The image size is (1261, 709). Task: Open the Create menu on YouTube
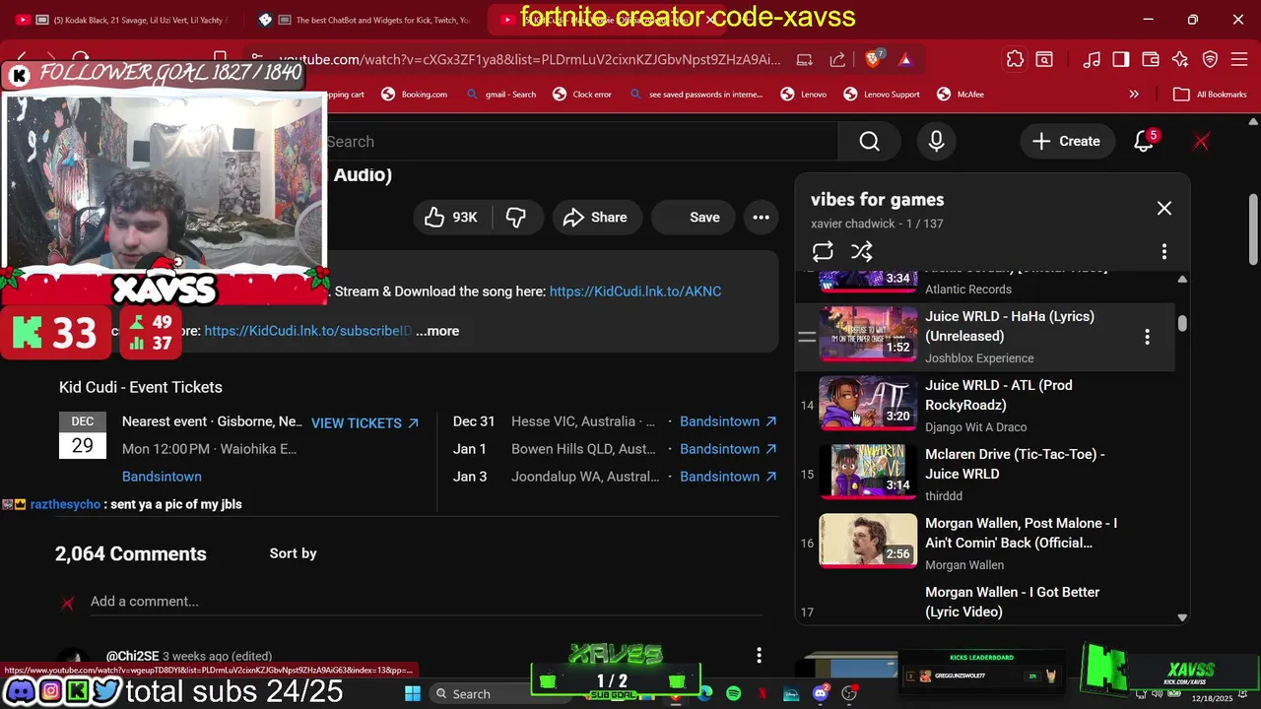coord(1066,142)
